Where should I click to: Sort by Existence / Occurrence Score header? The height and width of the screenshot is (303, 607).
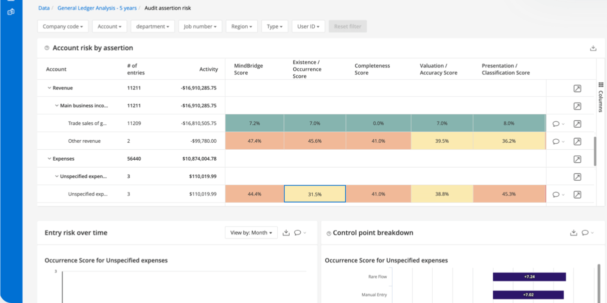tap(307, 69)
